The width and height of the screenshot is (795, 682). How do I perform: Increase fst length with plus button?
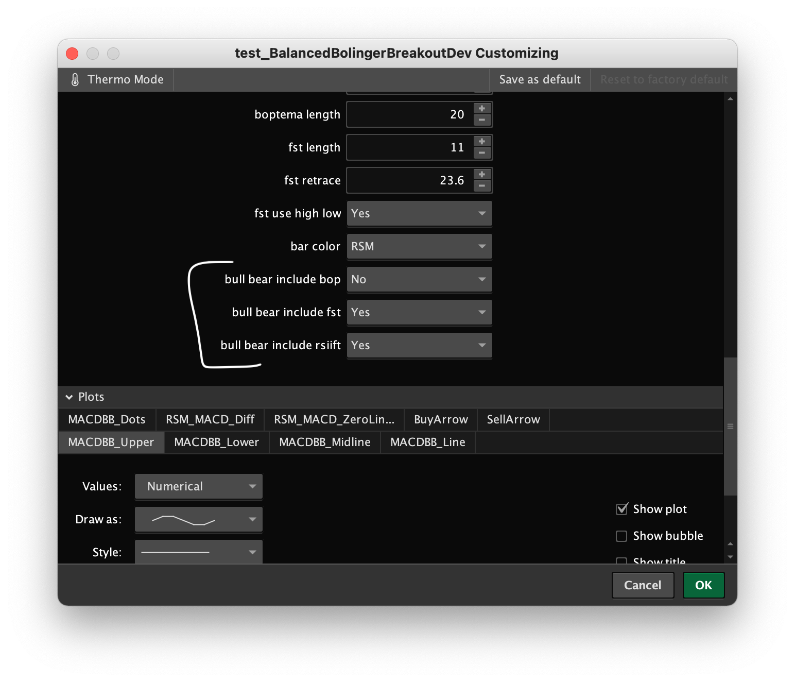pos(482,142)
